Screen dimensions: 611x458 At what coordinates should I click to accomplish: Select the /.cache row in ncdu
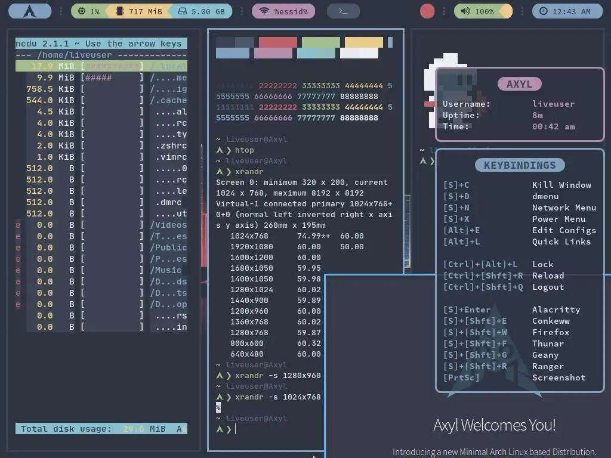101,100
